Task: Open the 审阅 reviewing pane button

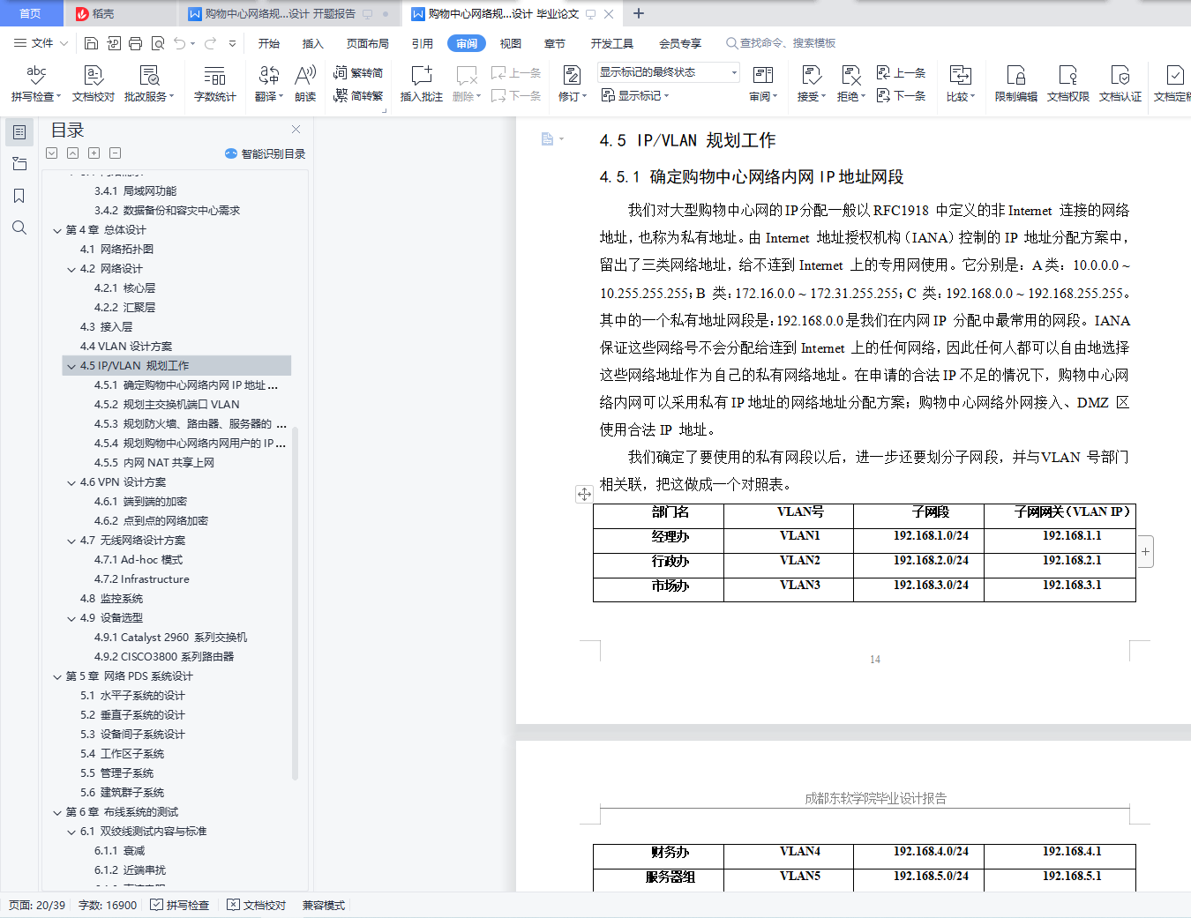Action: pos(763,84)
